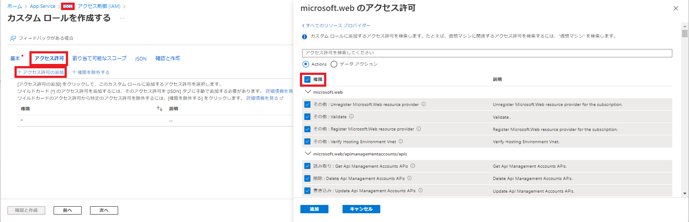
Task: Click the panel scrollbar thumb
Action: [685, 33]
